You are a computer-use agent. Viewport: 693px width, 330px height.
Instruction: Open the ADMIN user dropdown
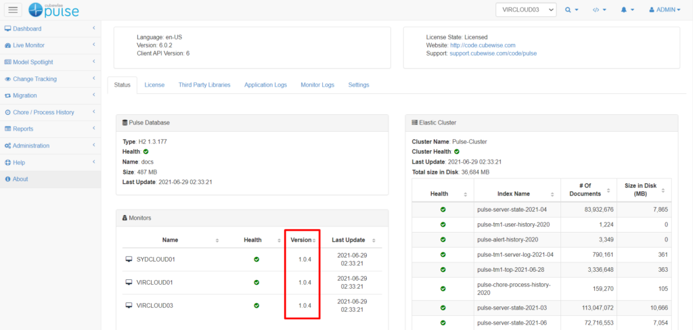[665, 10]
